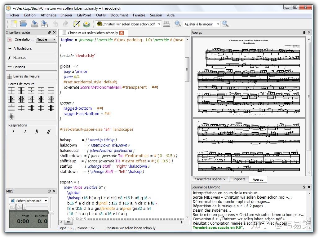Open a file with the folder icon
319x238 pixels.
click(23, 24)
